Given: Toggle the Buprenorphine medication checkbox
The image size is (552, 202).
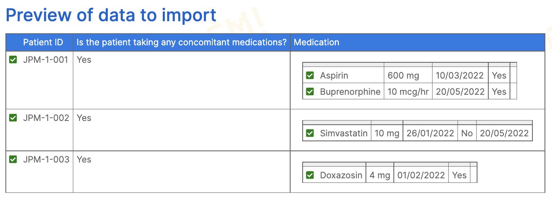Looking at the screenshot, I should (310, 92).
